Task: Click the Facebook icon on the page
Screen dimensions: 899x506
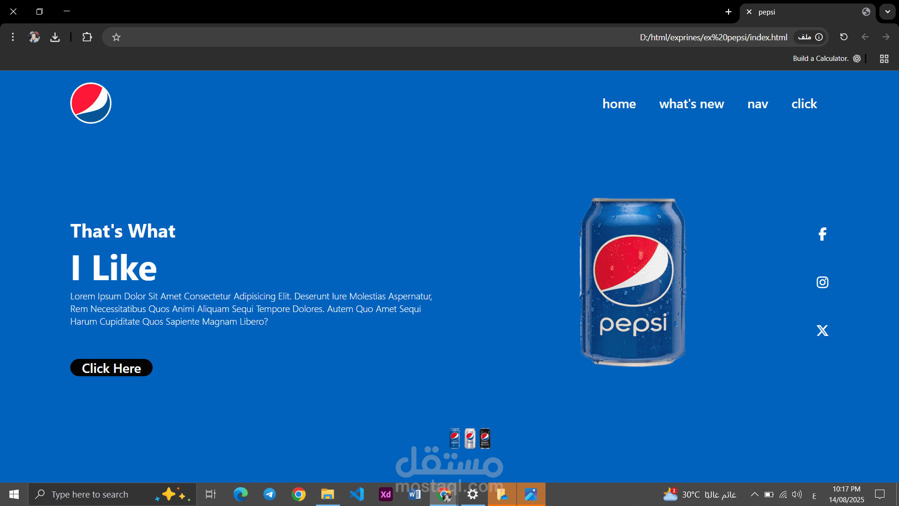Action: [x=822, y=234]
